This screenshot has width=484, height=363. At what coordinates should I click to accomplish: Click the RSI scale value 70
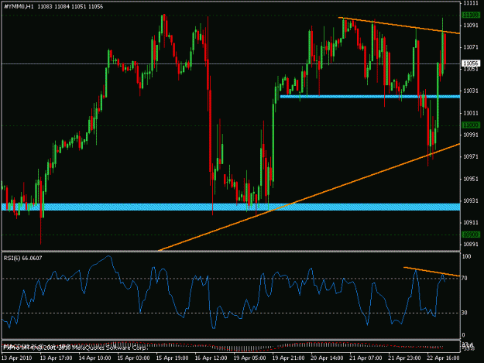click(x=465, y=279)
